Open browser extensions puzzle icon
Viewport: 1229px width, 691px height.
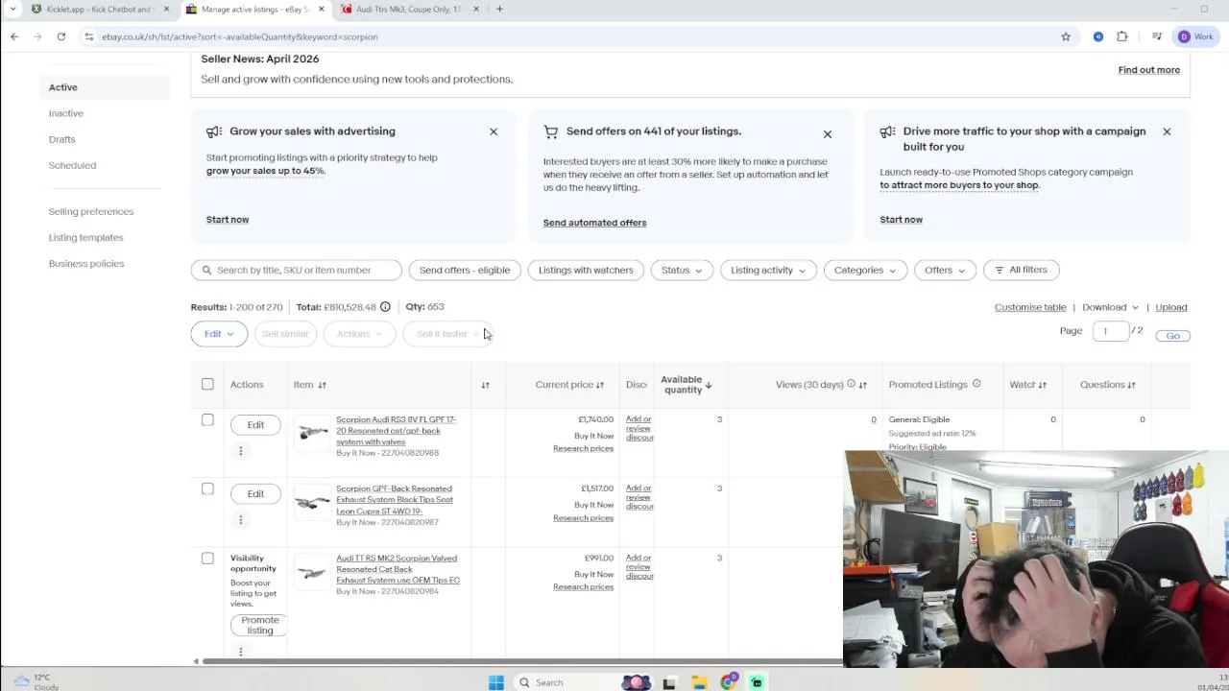click(x=1121, y=36)
